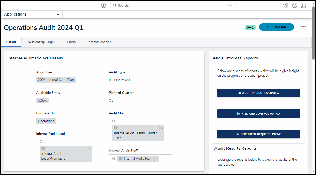Viewport: 316px width, 175px height.
Task: Go to the Communications tab
Action: [98, 42]
